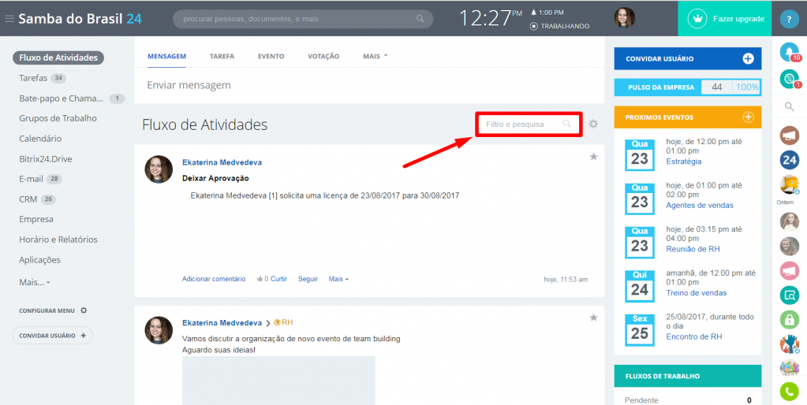Click the Samba do Brasil 24 logo
Image resolution: width=807 pixels, height=405 pixels.
(80, 19)
